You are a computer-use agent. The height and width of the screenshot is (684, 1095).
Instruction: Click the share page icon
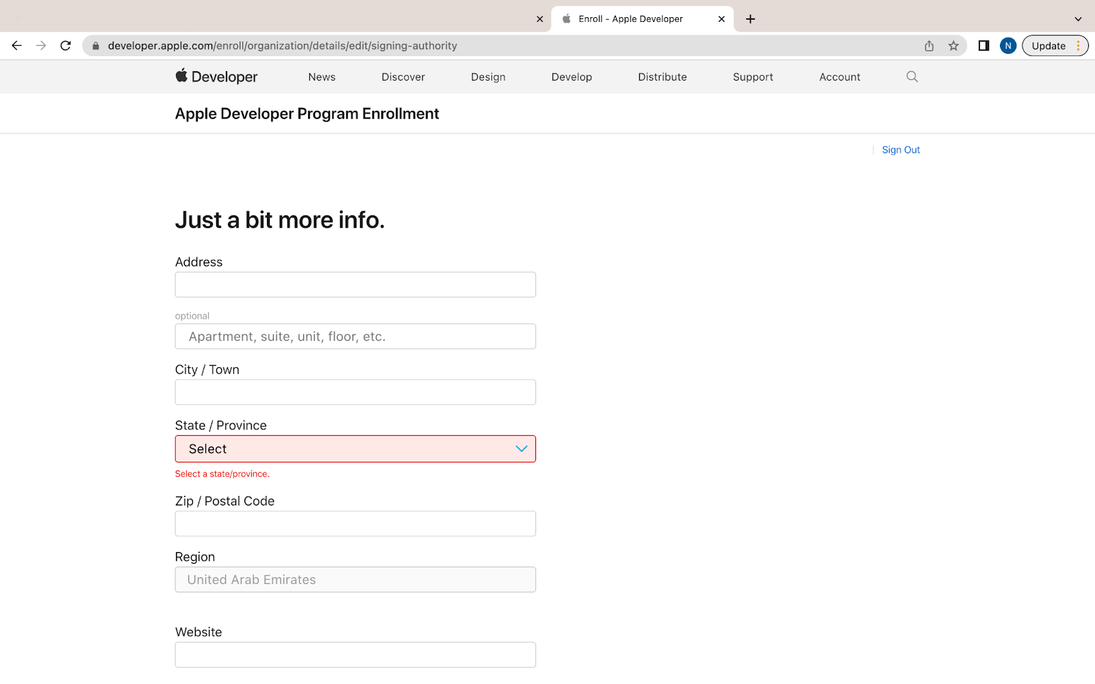point(929,46)
